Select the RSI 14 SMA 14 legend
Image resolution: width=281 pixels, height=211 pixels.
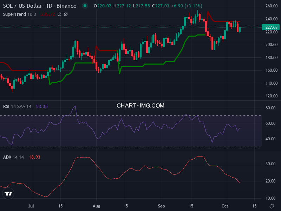(x=17, y=106)
